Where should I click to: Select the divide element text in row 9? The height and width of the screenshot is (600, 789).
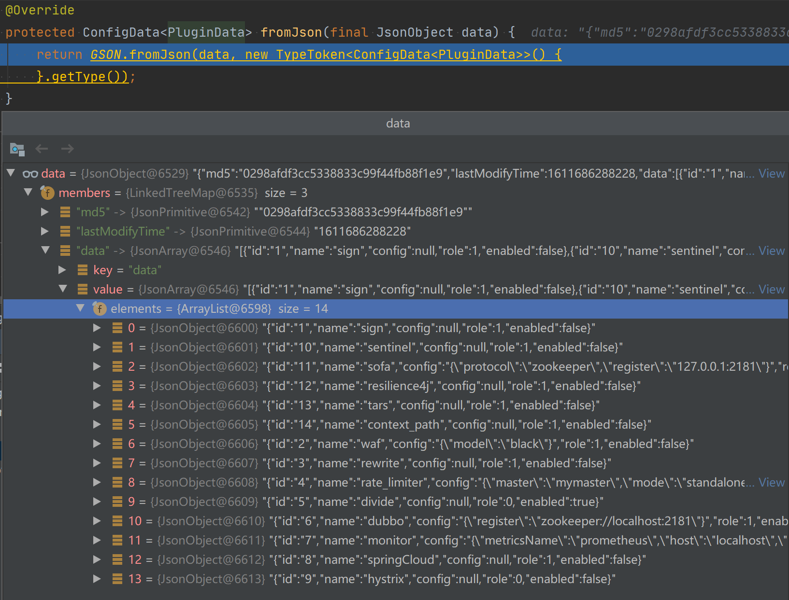[x=433, y=502]
